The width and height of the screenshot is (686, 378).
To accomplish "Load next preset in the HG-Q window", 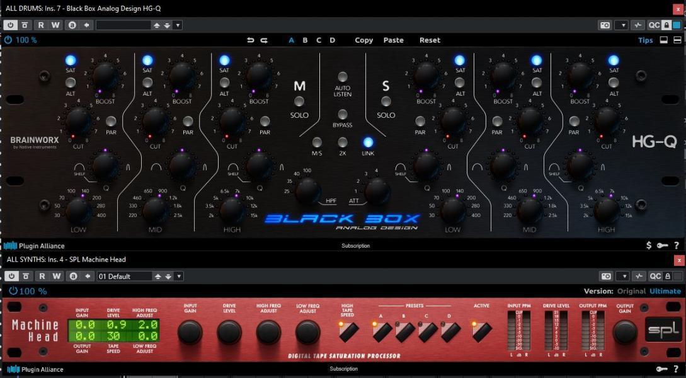I will 167,25.
